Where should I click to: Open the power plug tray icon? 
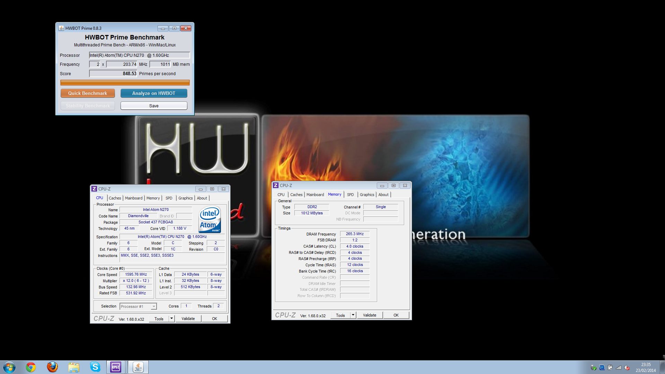click(610, 368)
